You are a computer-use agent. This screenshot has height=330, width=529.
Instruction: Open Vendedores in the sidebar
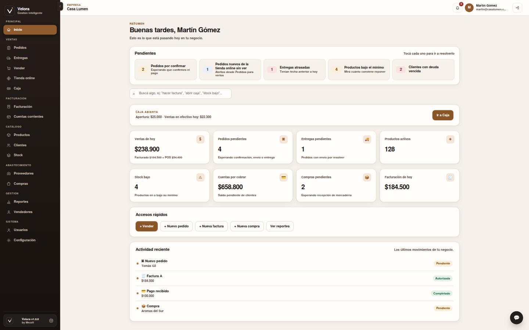pyautogui.click(x=30, y=212)
